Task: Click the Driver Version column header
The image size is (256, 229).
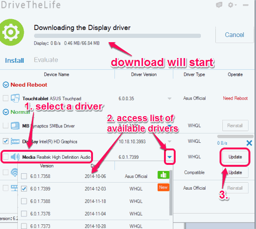Action: click(x=144, y=74)
